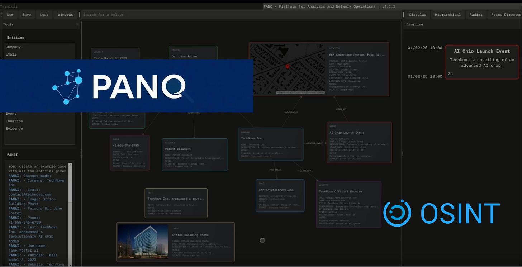
Task: Apply the Hierarchical layout
Action: pyautogui.click(x=447, y=15)
